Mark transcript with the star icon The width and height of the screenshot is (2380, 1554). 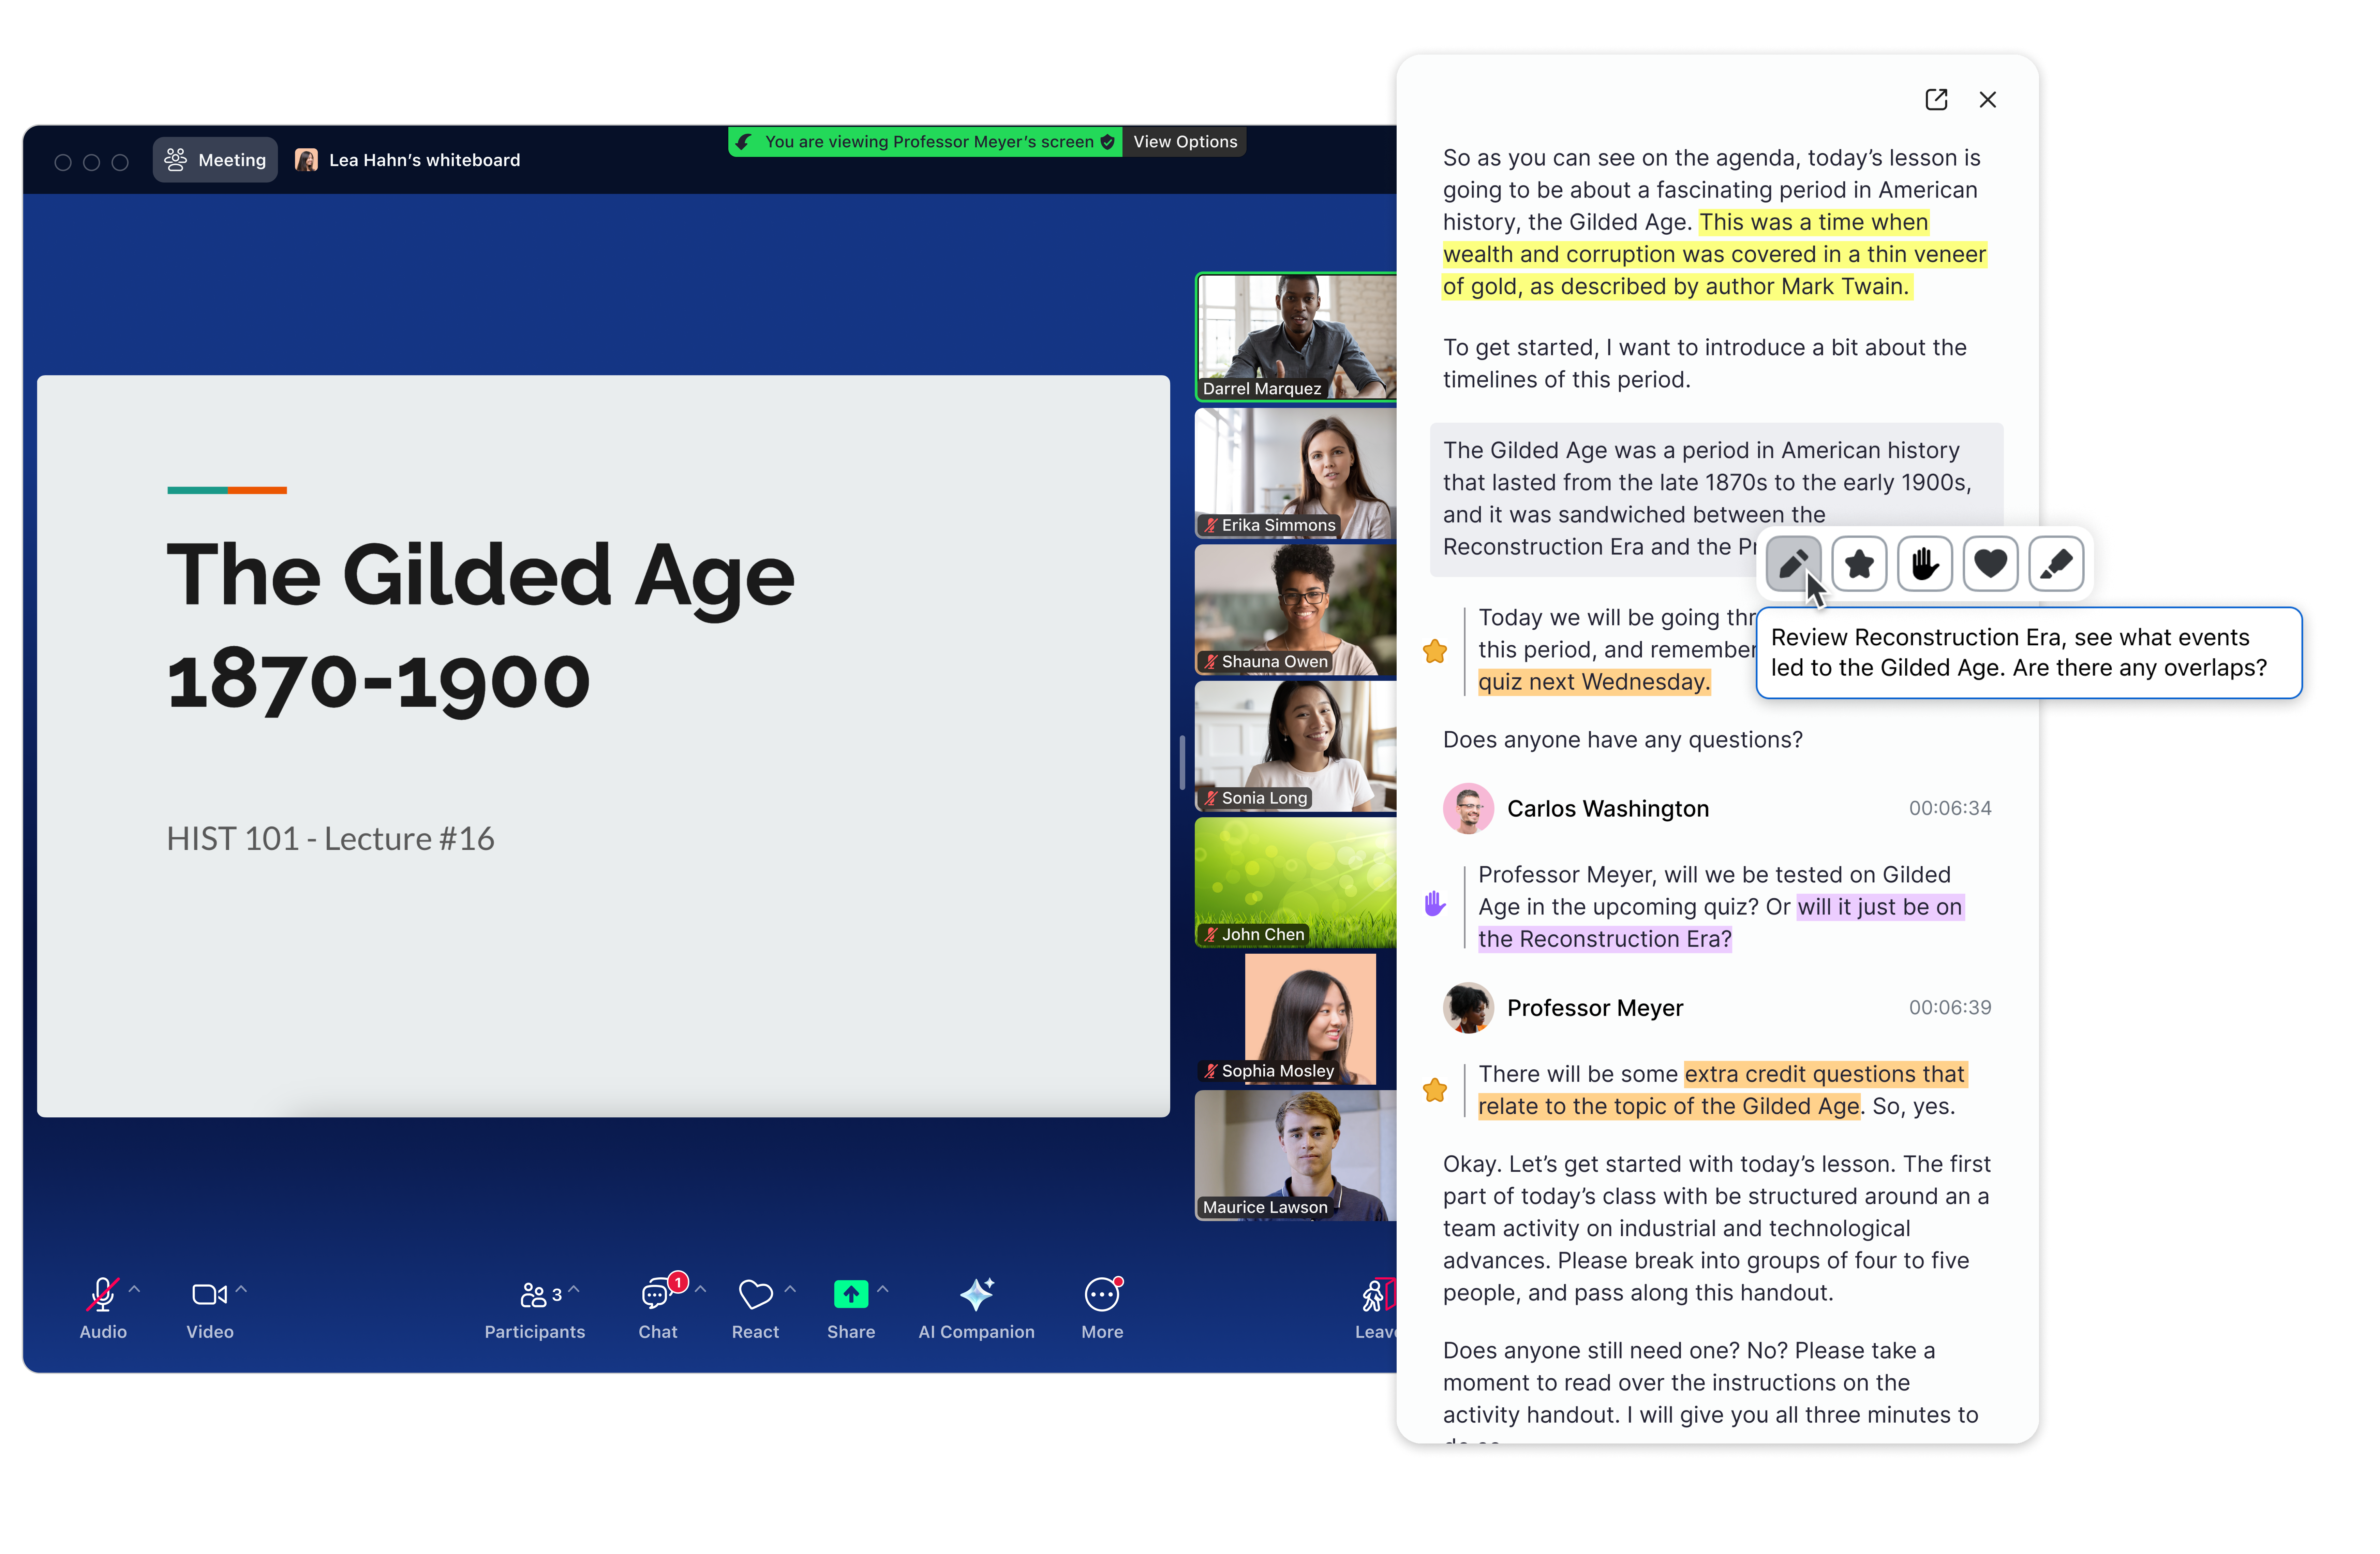(1859, 563)
